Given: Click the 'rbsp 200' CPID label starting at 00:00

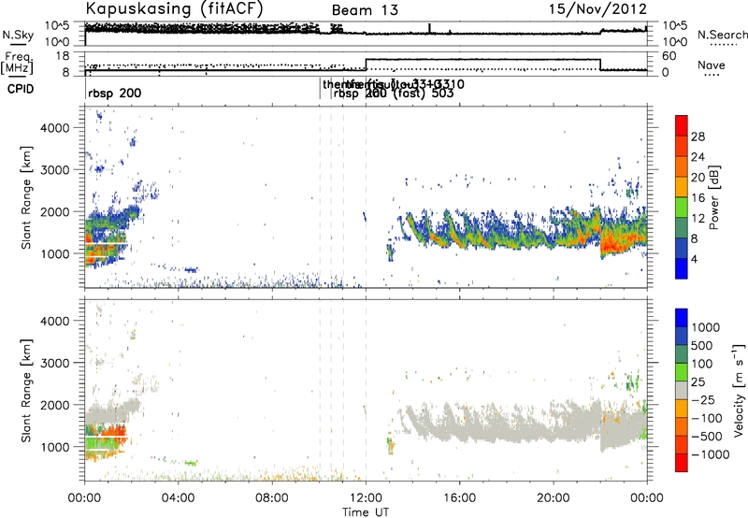Looking at the screenshot, I should coord(115,93).
